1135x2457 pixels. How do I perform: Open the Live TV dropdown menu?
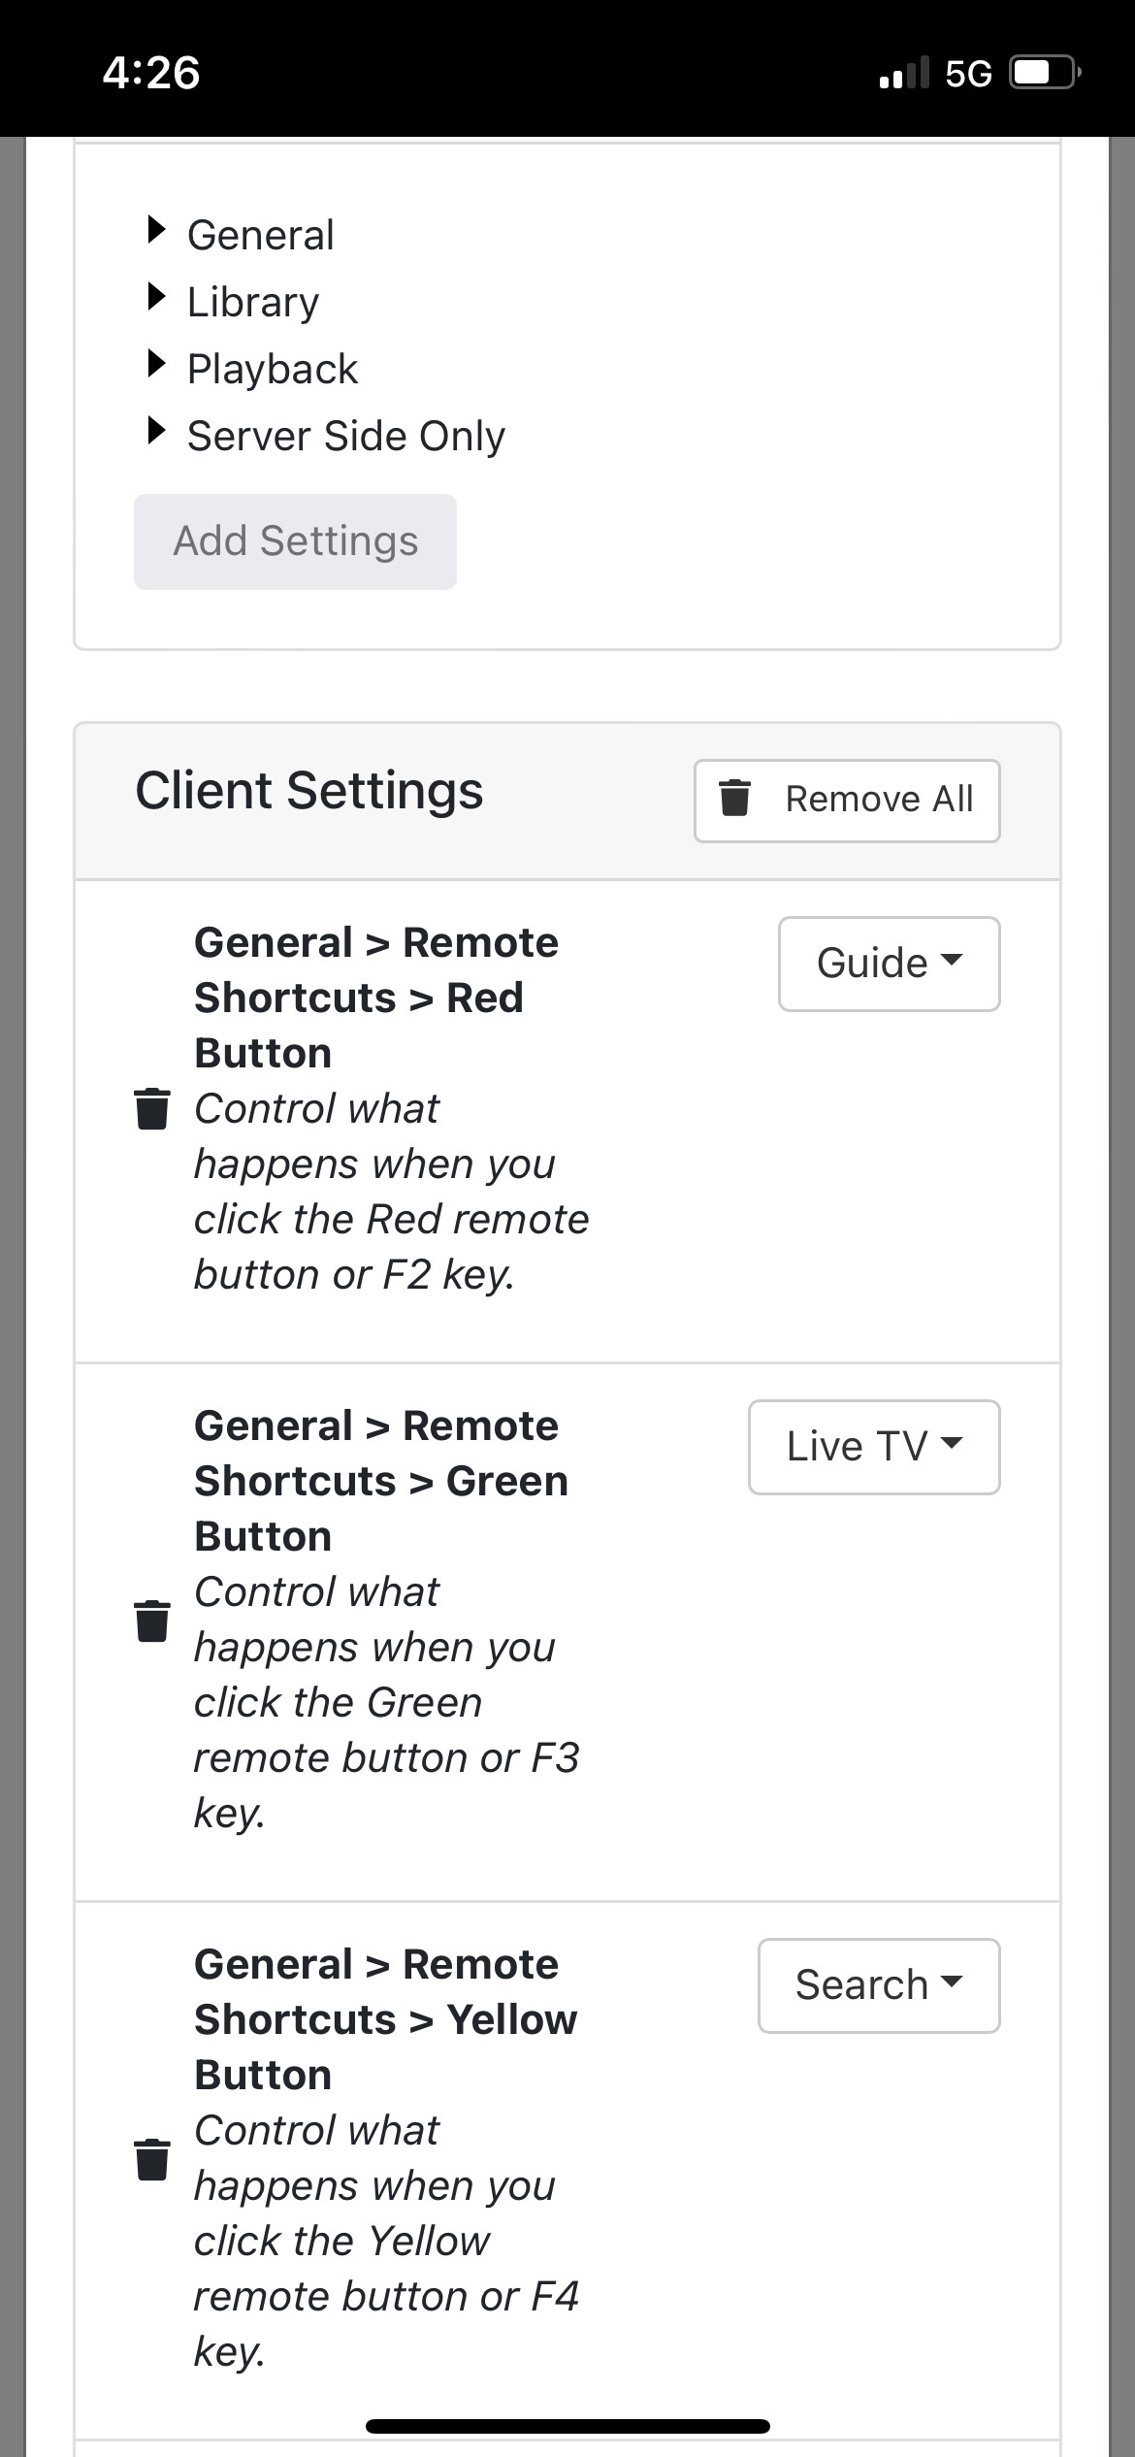coord(873,1447)
